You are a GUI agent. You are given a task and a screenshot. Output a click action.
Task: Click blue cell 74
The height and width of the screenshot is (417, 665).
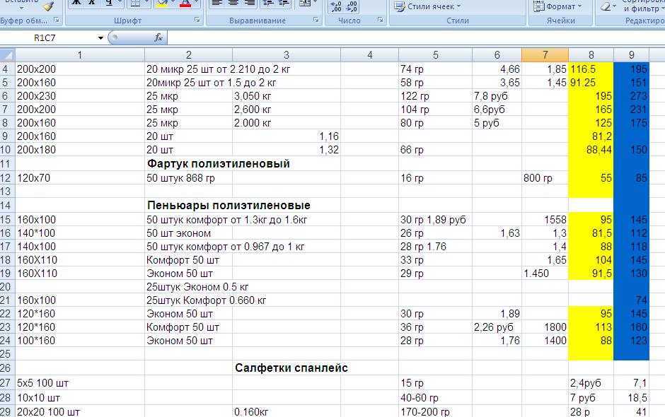(x=632, y=300)
